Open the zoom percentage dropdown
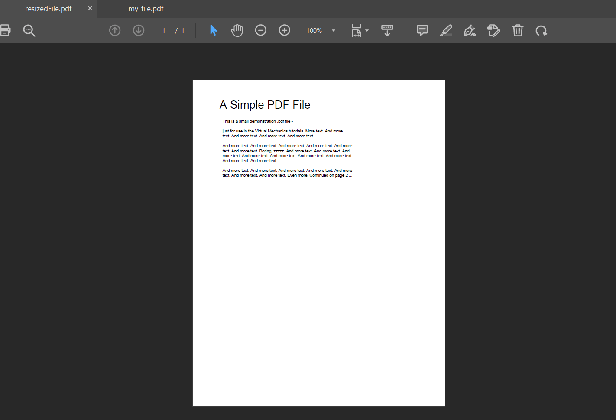 (333, 30)
